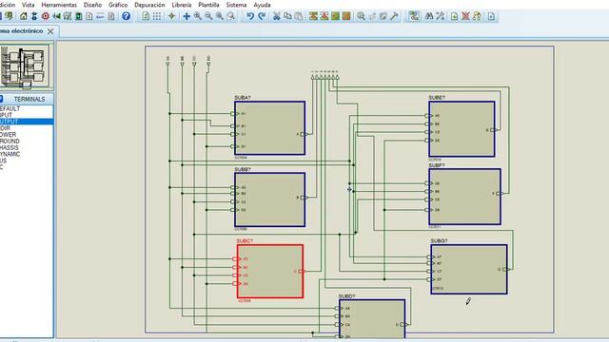Select highlighted OUTPUT terminal entry
The width and height of the screenshot is (609, 342).
point(27,122)
